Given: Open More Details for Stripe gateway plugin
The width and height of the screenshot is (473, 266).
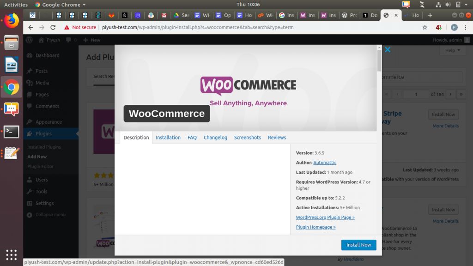Looking at the screenshot, I should [446, 126].
